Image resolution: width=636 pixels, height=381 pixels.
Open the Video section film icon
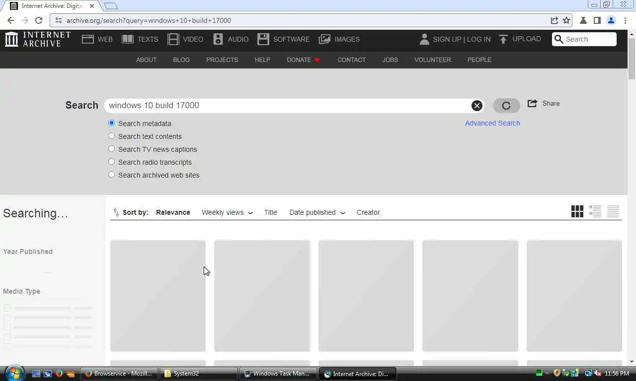coord(173,39)
